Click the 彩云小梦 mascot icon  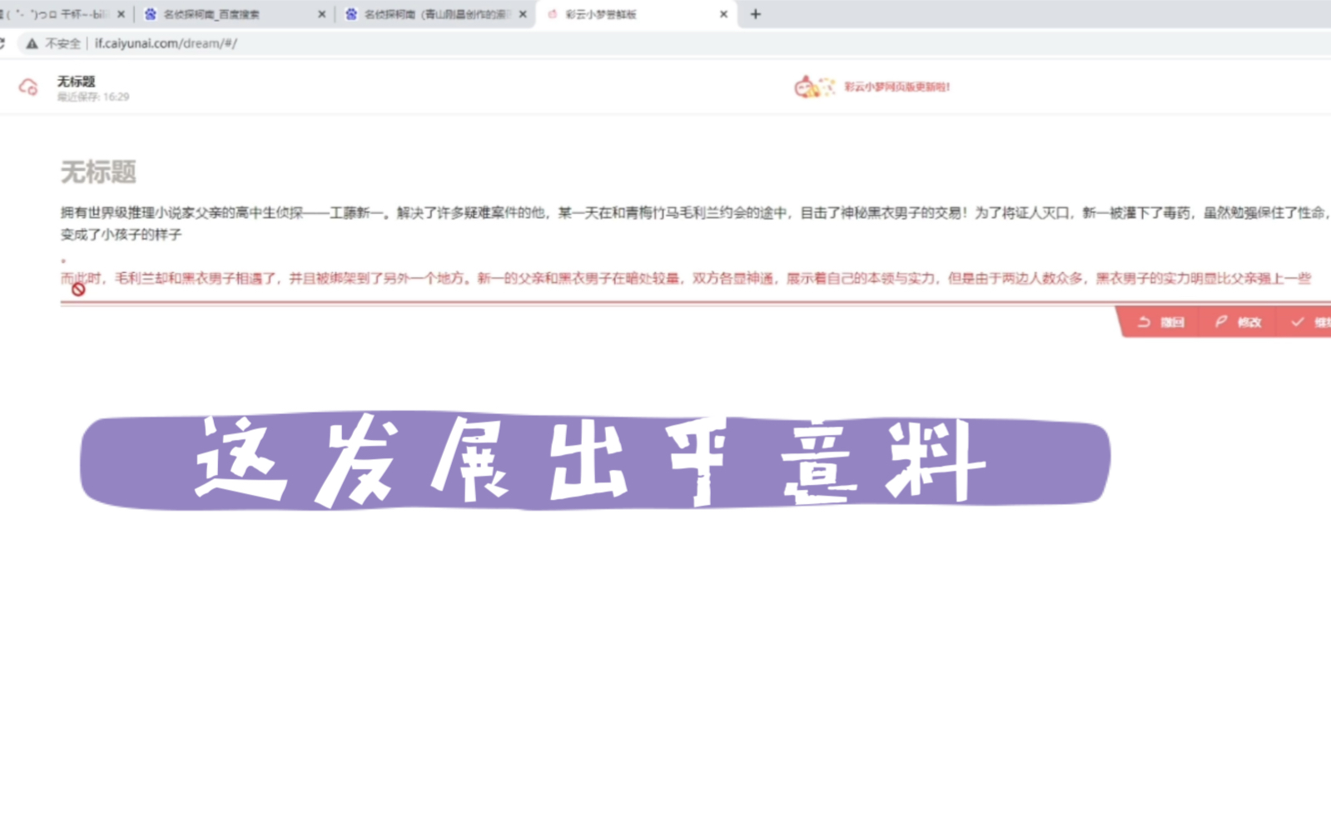[813, 86]
